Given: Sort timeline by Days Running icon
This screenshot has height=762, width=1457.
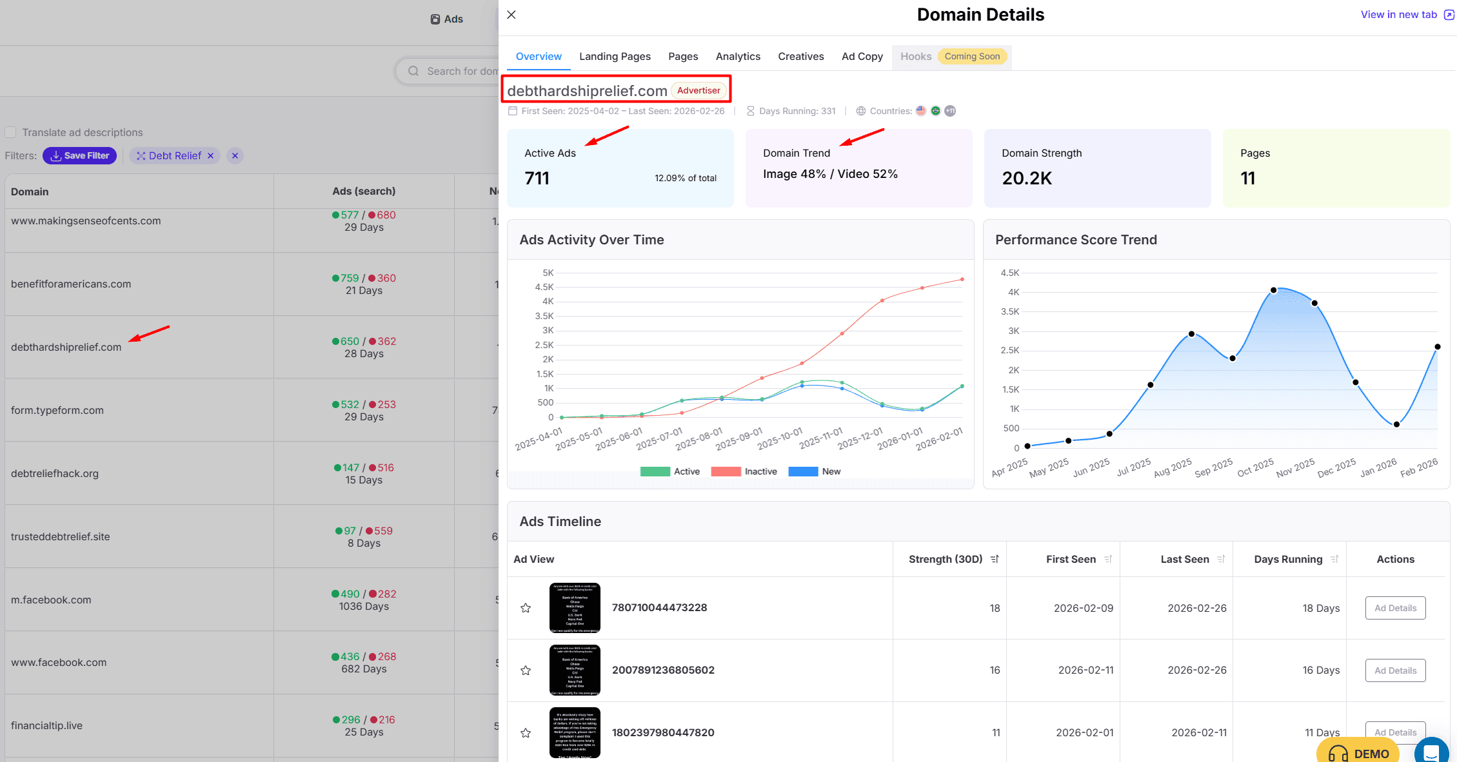Looking at the screenshot, I should point(1334,559).
